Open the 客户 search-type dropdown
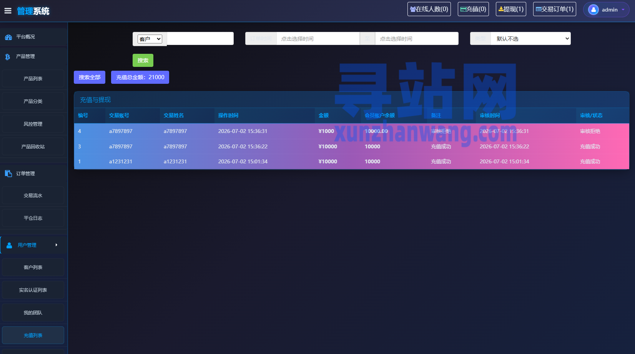The width and height of the screenshot is (635, 354). (x=150, y=39)
